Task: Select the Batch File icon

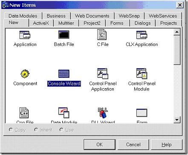Action: point(64,35)
